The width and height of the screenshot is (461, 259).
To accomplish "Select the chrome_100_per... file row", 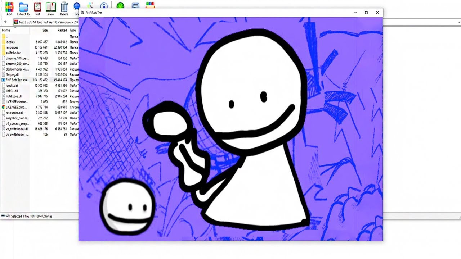I will point(40,58).
